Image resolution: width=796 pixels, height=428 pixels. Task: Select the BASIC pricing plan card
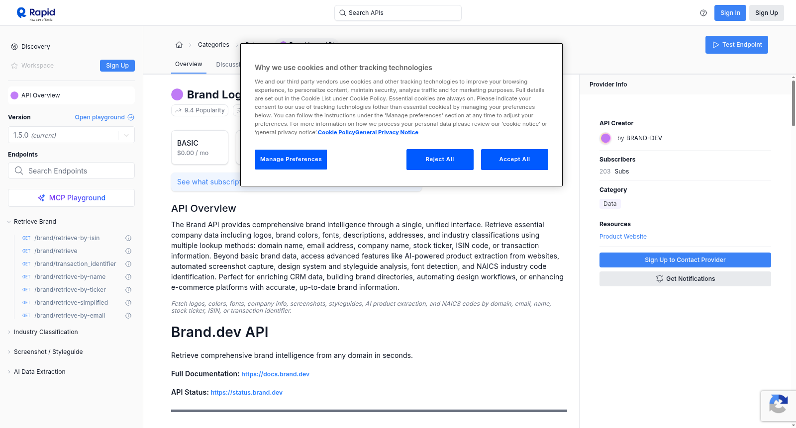(x=199, y=148)
